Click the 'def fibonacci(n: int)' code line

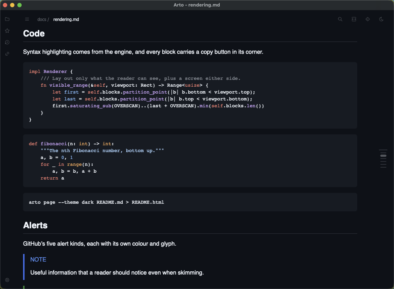tap(71, 144)
